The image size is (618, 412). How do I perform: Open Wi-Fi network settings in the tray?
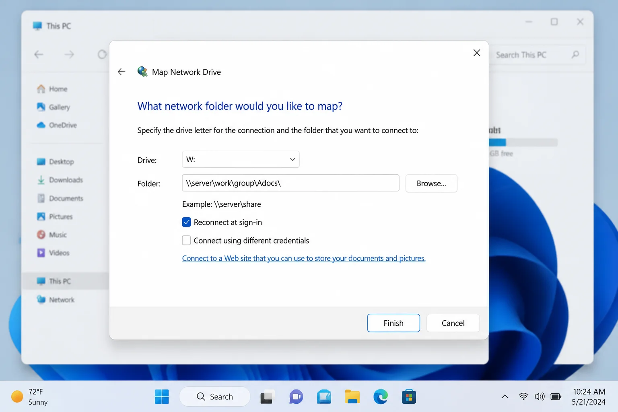(523, 397)
